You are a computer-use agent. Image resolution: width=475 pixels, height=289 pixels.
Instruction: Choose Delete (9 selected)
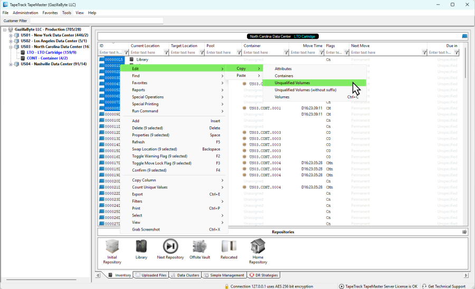[173, 128]
